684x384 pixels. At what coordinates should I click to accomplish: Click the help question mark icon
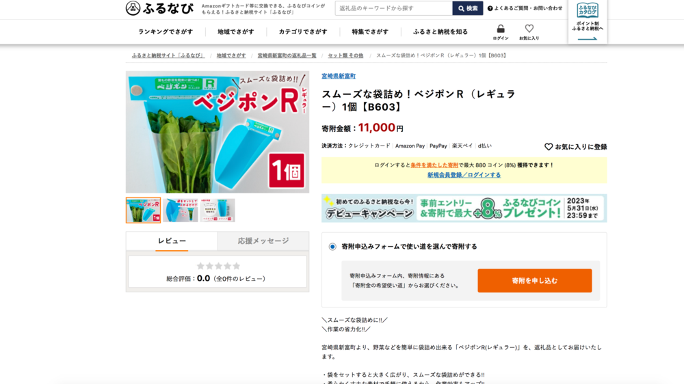(490, 8)
